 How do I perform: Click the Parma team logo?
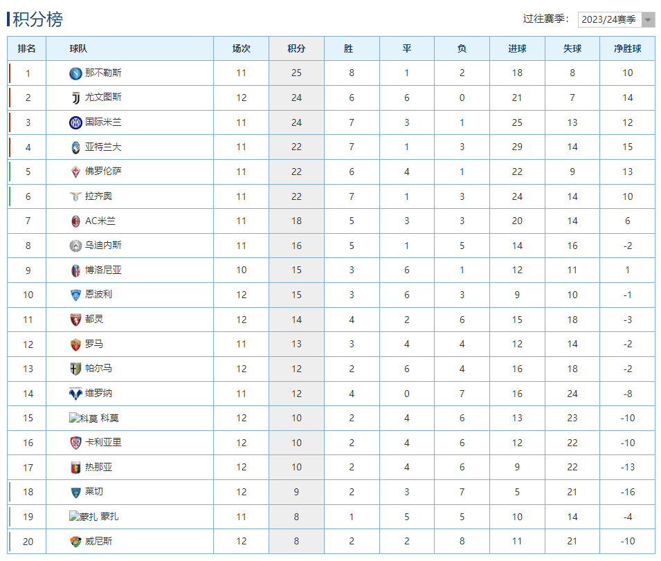coord(75,369)
